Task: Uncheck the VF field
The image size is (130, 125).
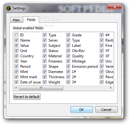Action: click(101, 51)
